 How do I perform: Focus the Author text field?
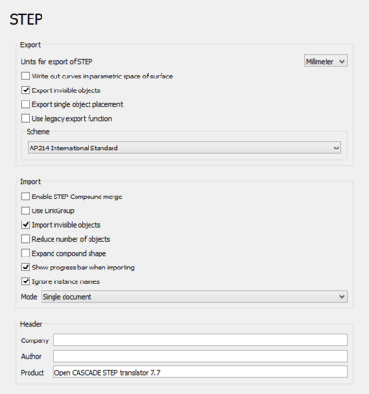(x=200, y=356)
